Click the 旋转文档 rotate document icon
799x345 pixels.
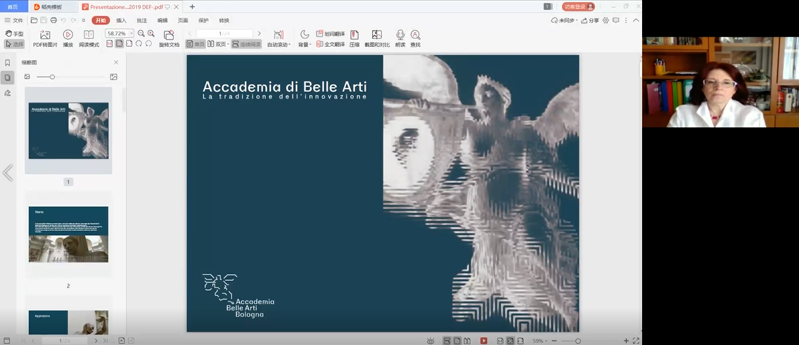(x=169, y=35)
